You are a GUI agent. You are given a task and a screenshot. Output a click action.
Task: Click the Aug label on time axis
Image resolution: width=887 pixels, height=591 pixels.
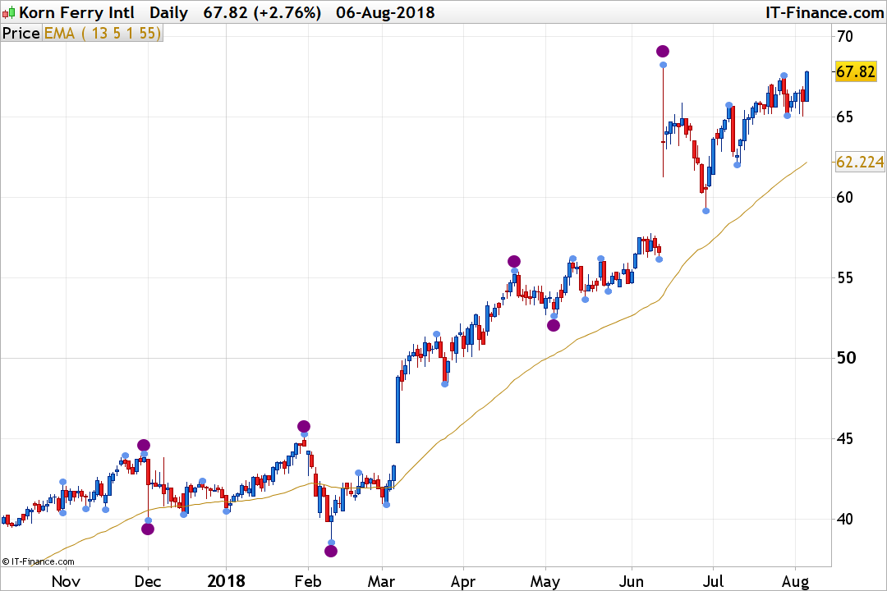pyautogui.click(x=795, y=581)
